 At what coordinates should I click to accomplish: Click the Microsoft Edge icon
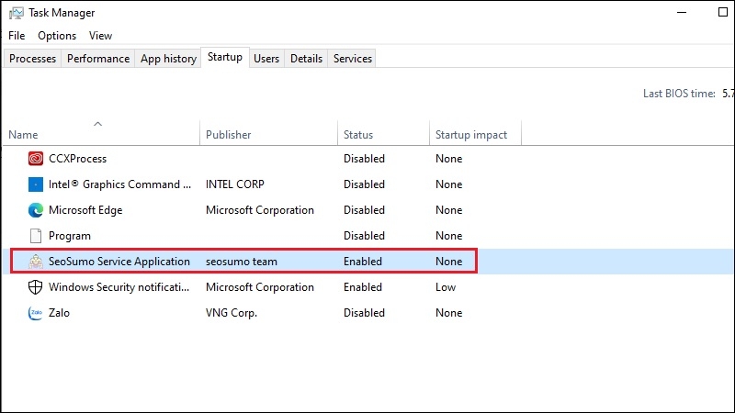coord(36,210)
